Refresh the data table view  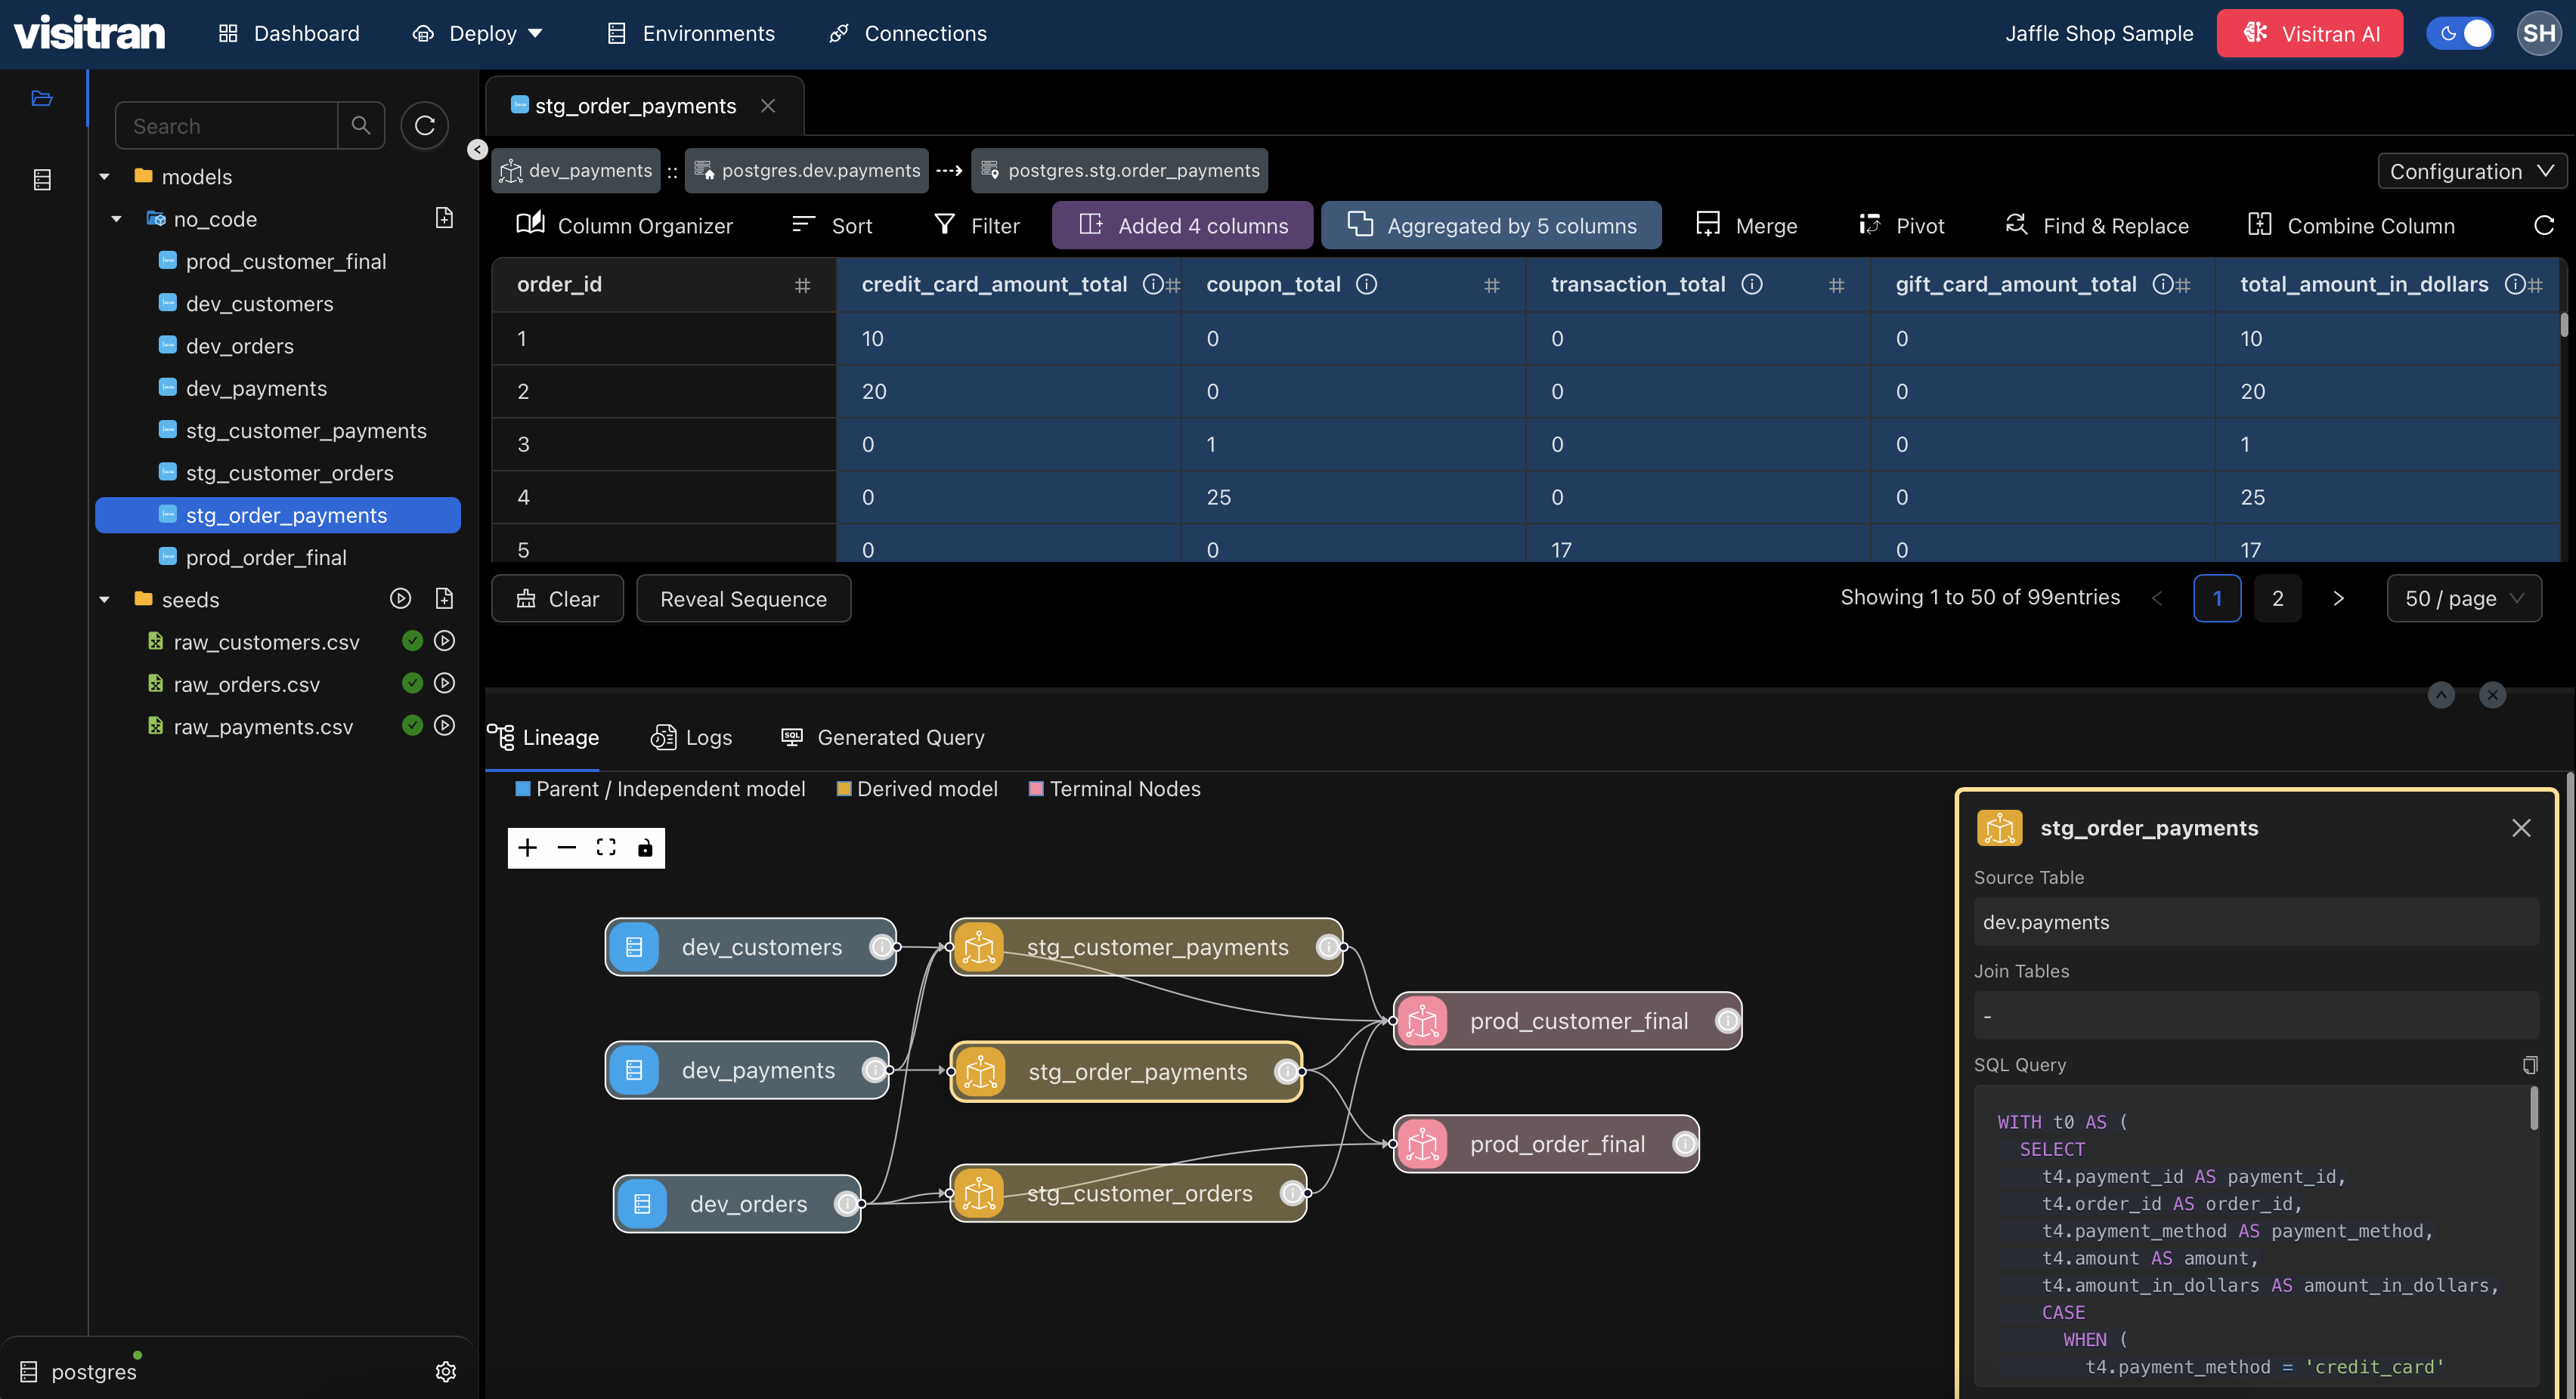point(2544,226)
